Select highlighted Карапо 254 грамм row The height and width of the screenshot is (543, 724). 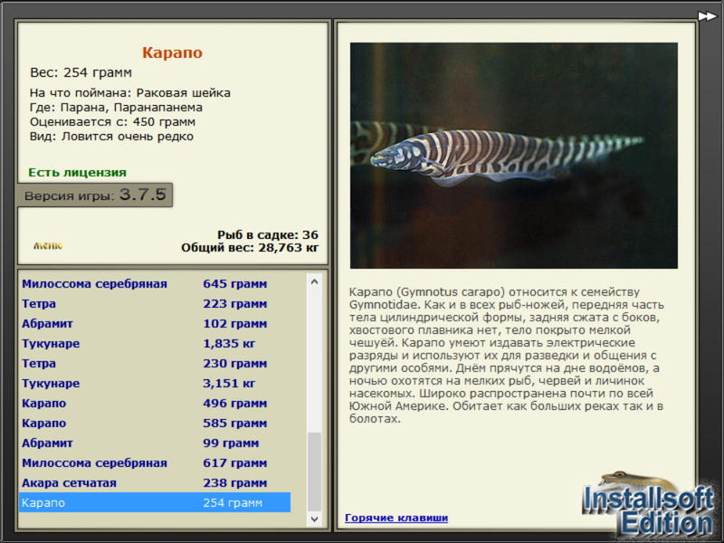[x=155, y=502]
